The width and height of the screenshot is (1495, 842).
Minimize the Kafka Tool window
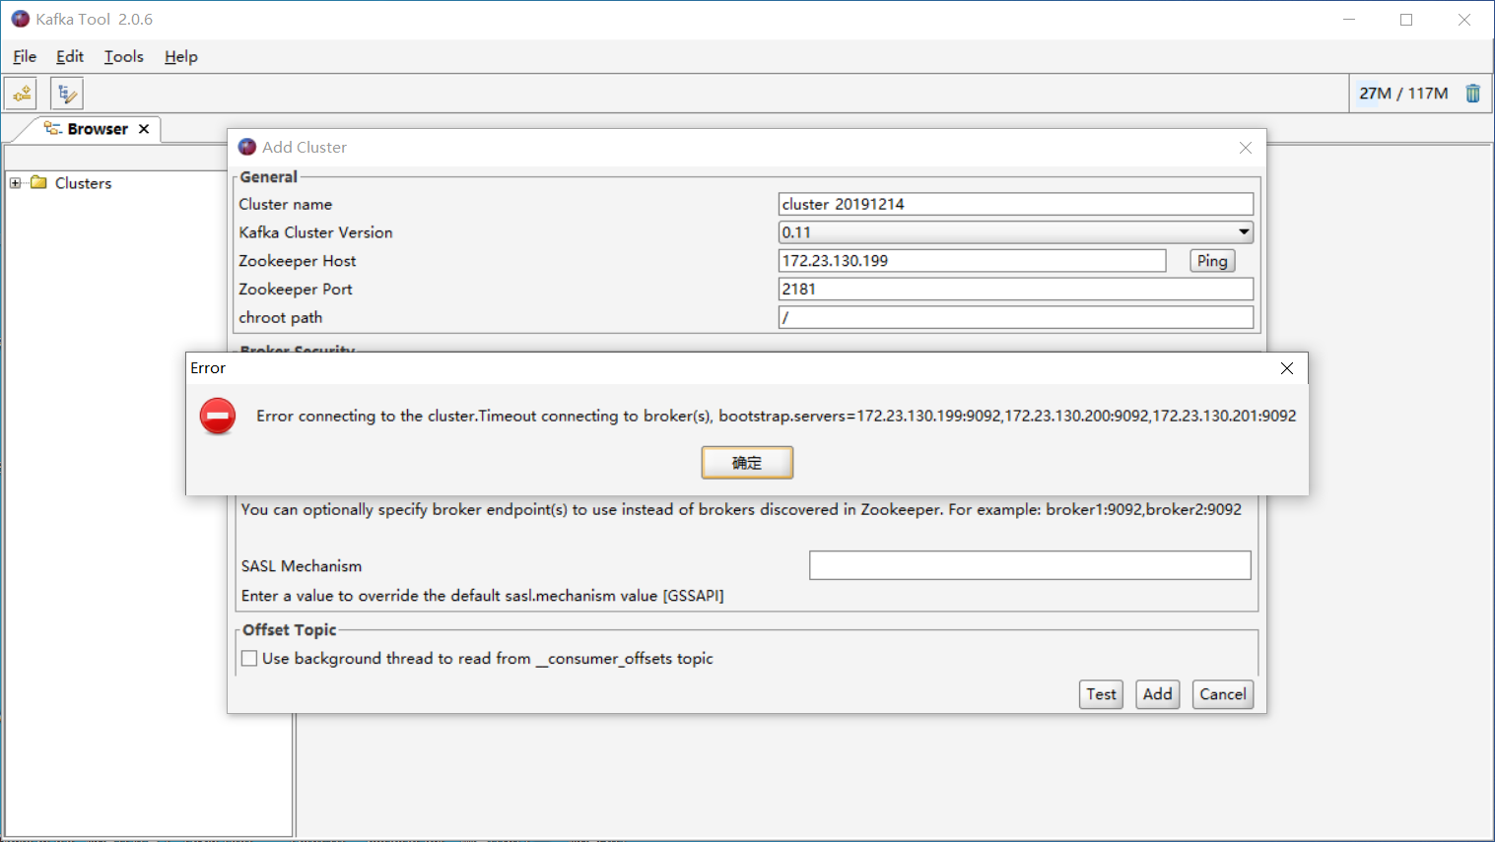1349,20
